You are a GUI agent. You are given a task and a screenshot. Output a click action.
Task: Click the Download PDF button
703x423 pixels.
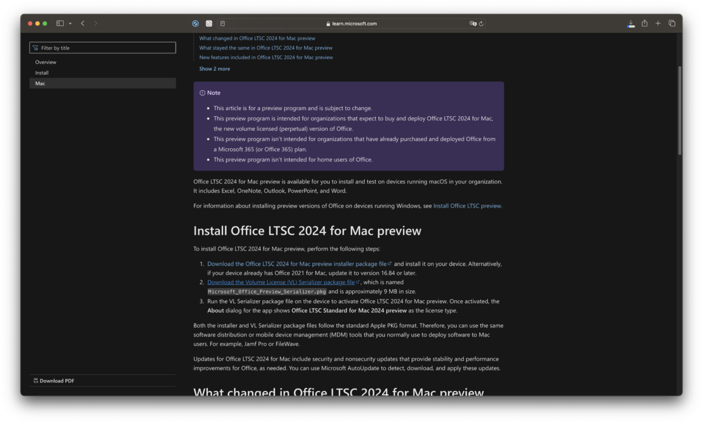tap(55, 381)
